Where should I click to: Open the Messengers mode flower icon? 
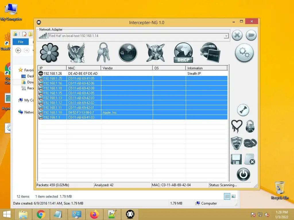[49, 53]
